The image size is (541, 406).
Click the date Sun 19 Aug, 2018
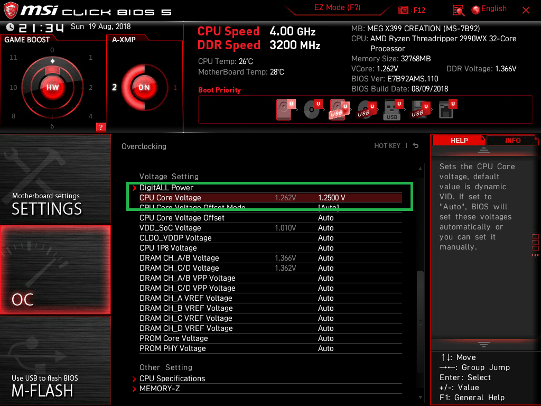pyautogui.click(x=101, y=26)
